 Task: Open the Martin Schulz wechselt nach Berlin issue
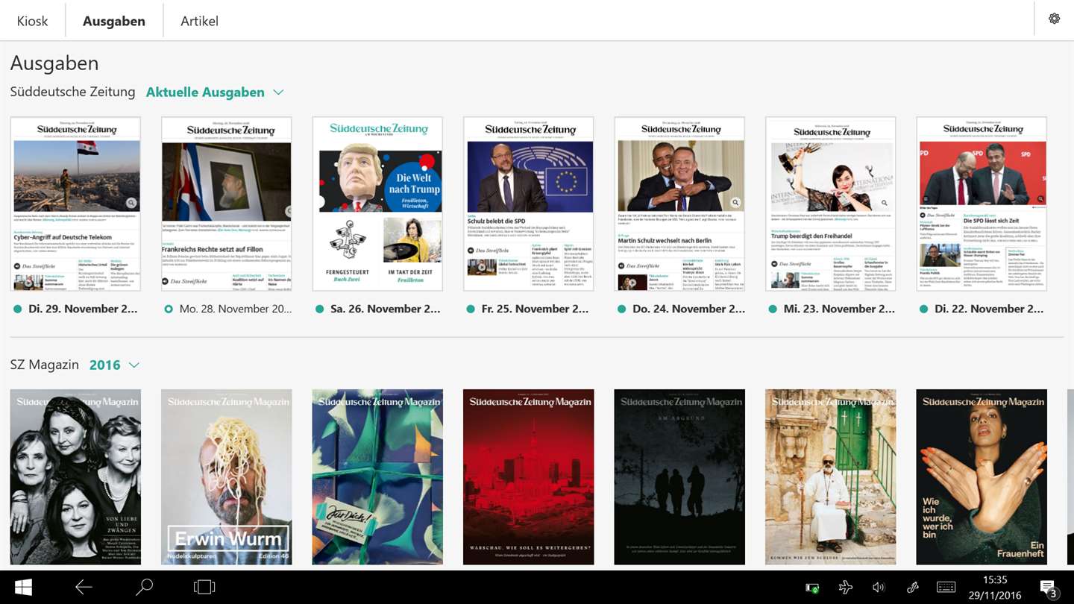679,204
